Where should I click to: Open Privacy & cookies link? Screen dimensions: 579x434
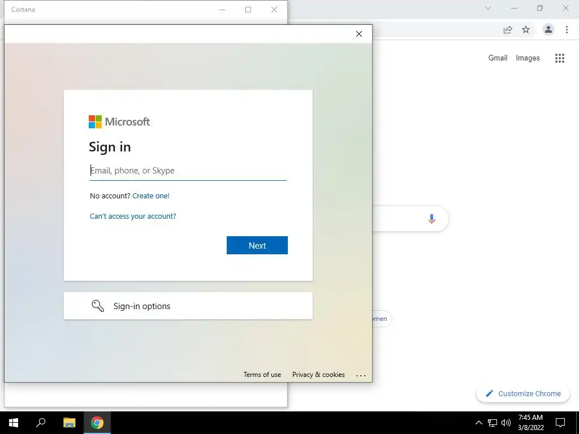click(x=318, y=375)
